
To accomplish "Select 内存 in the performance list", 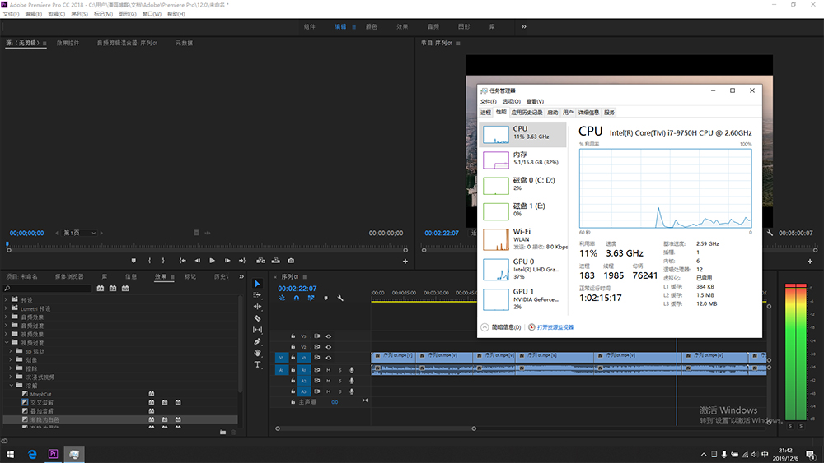I will click(x=522, y=159).
